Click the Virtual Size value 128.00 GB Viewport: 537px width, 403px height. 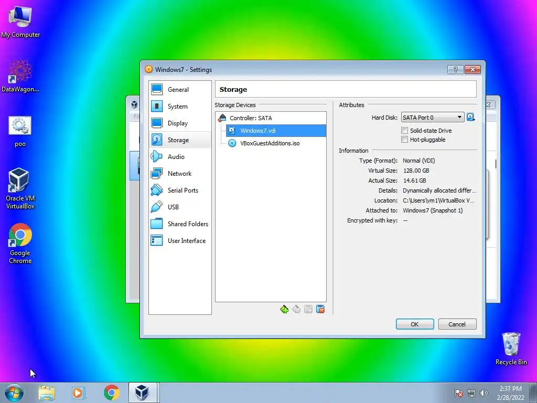coord(416,171)
